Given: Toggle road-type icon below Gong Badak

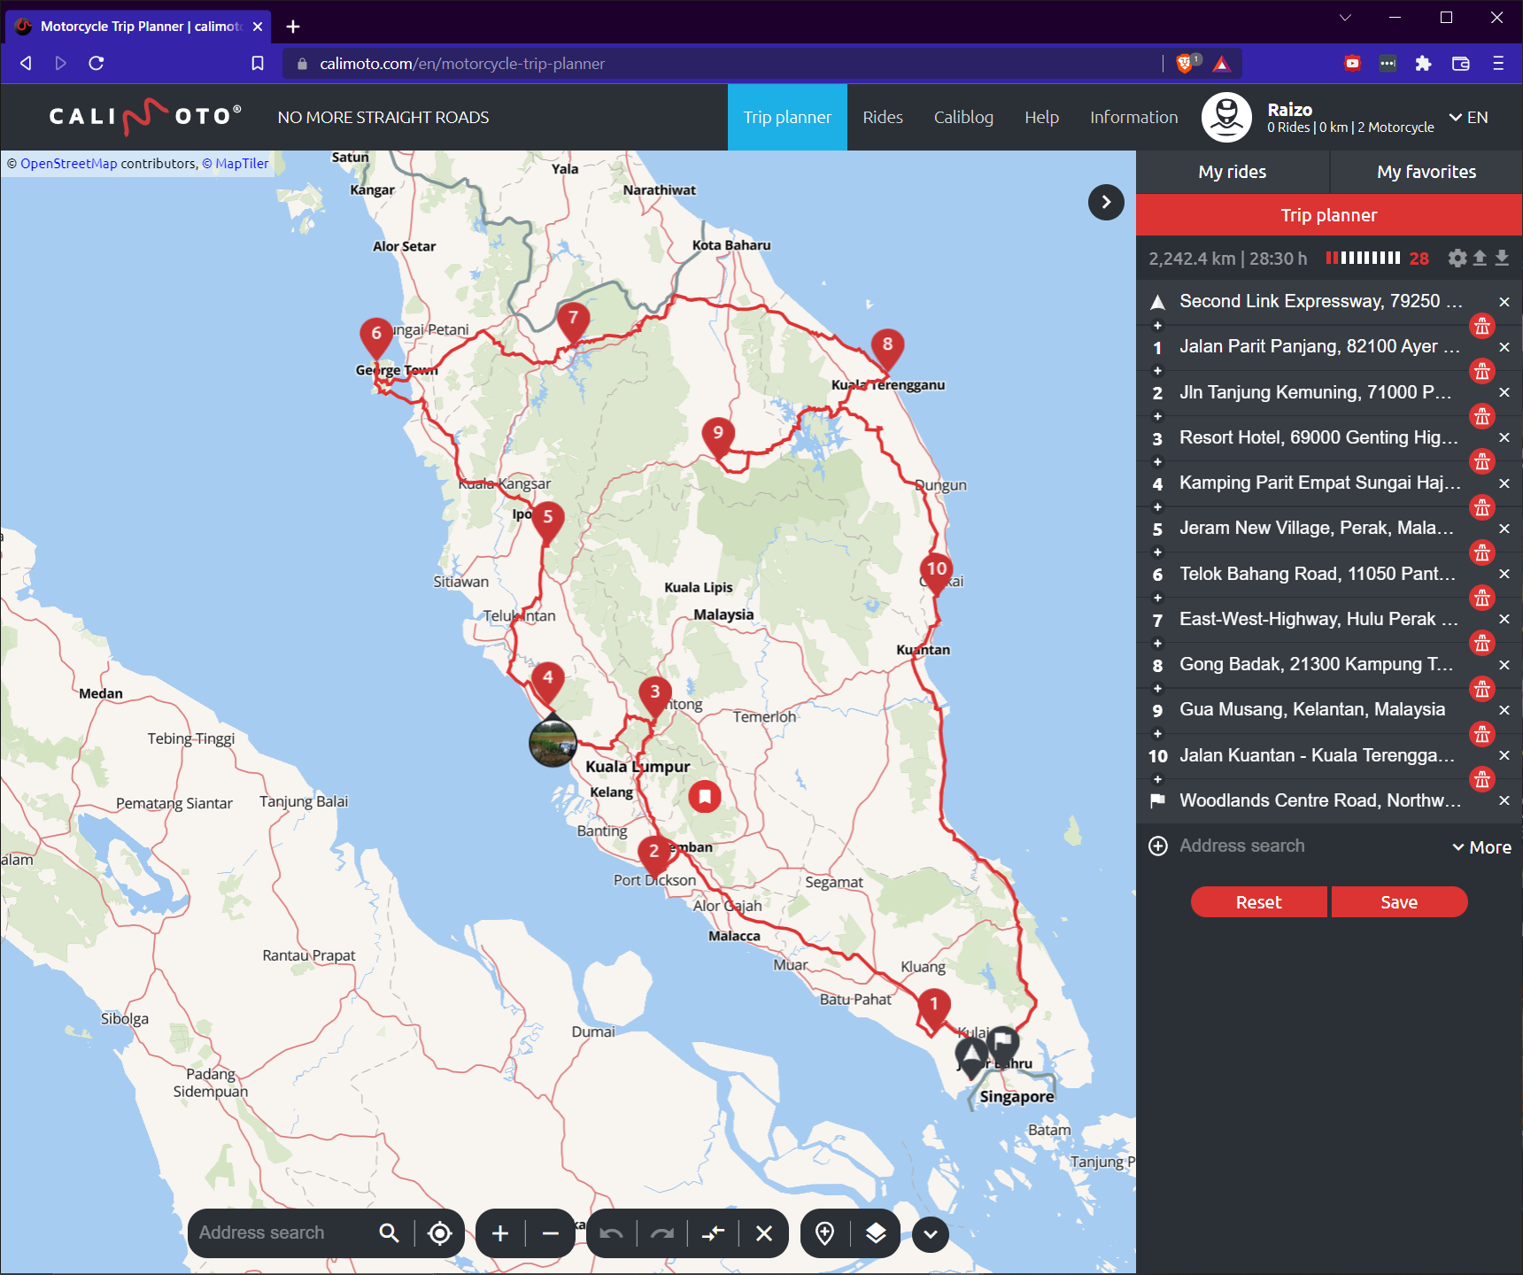Looking at the screenshot, I should pos(1482,688).
